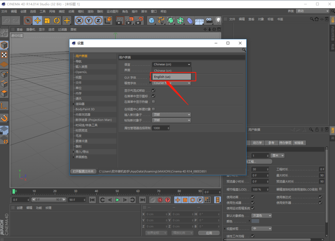Select BodyPaint 3D in settings tree
335x241 pixels.
[85, 109]
